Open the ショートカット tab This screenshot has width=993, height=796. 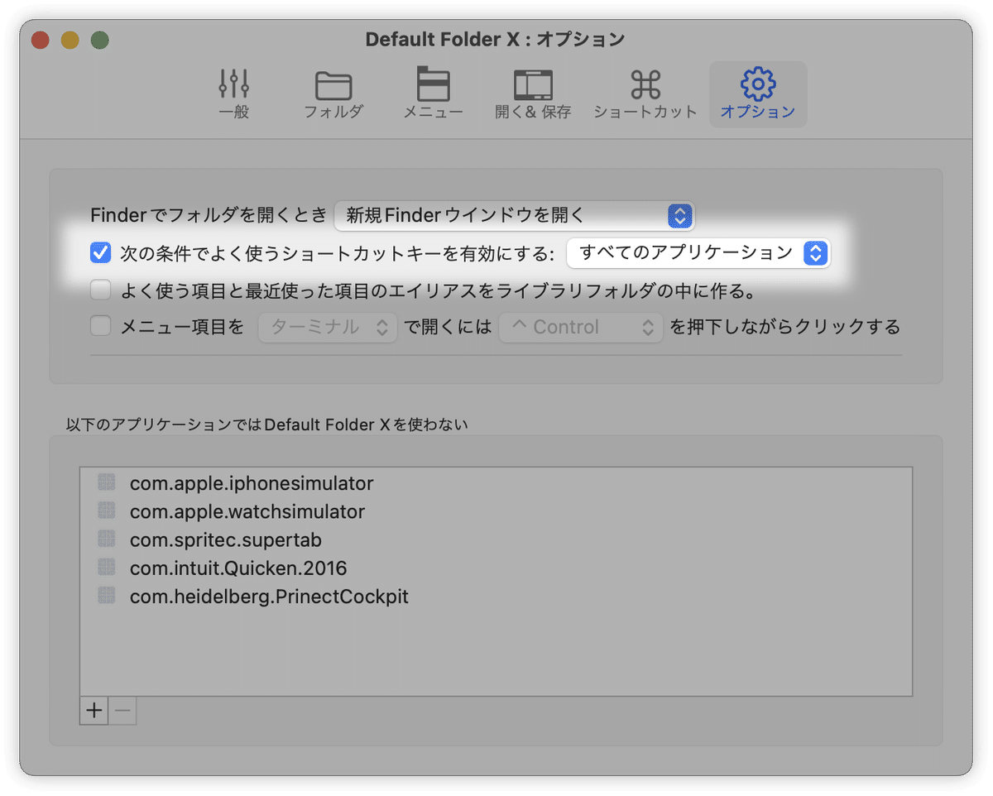pyautogui.click(x=645, y=94)
